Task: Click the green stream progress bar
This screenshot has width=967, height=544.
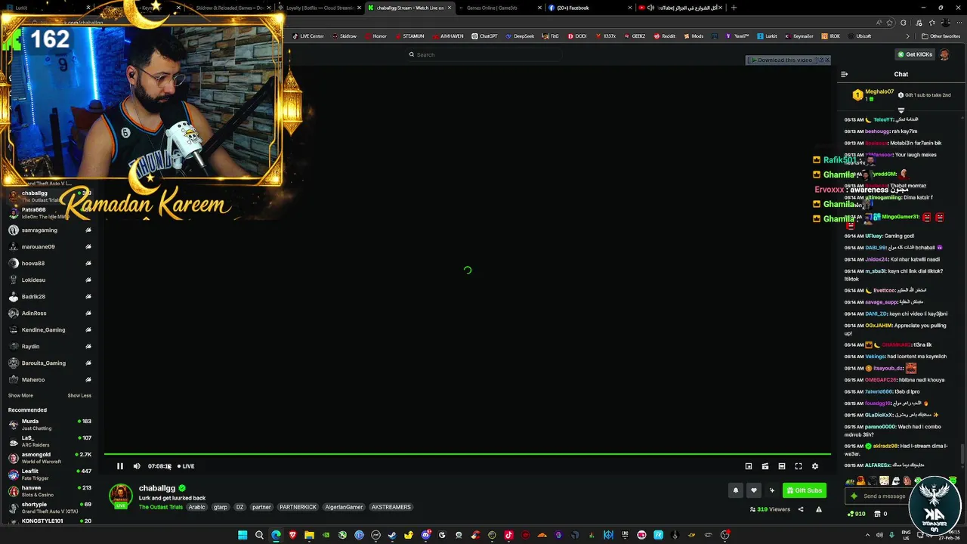Action: (467, 455)
